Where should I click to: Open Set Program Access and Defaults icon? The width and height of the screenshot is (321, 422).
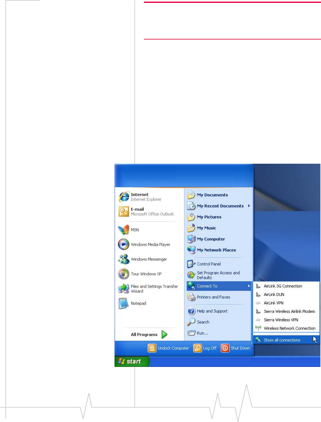(x=191, y=275)
